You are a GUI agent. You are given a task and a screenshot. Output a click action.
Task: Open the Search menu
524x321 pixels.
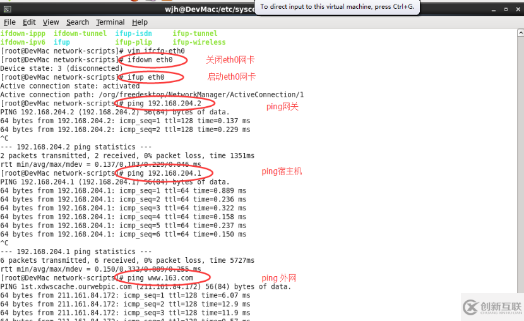(78, 22)
